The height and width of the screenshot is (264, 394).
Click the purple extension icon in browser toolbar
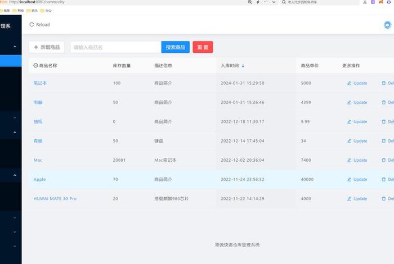(x=373, y=2)
